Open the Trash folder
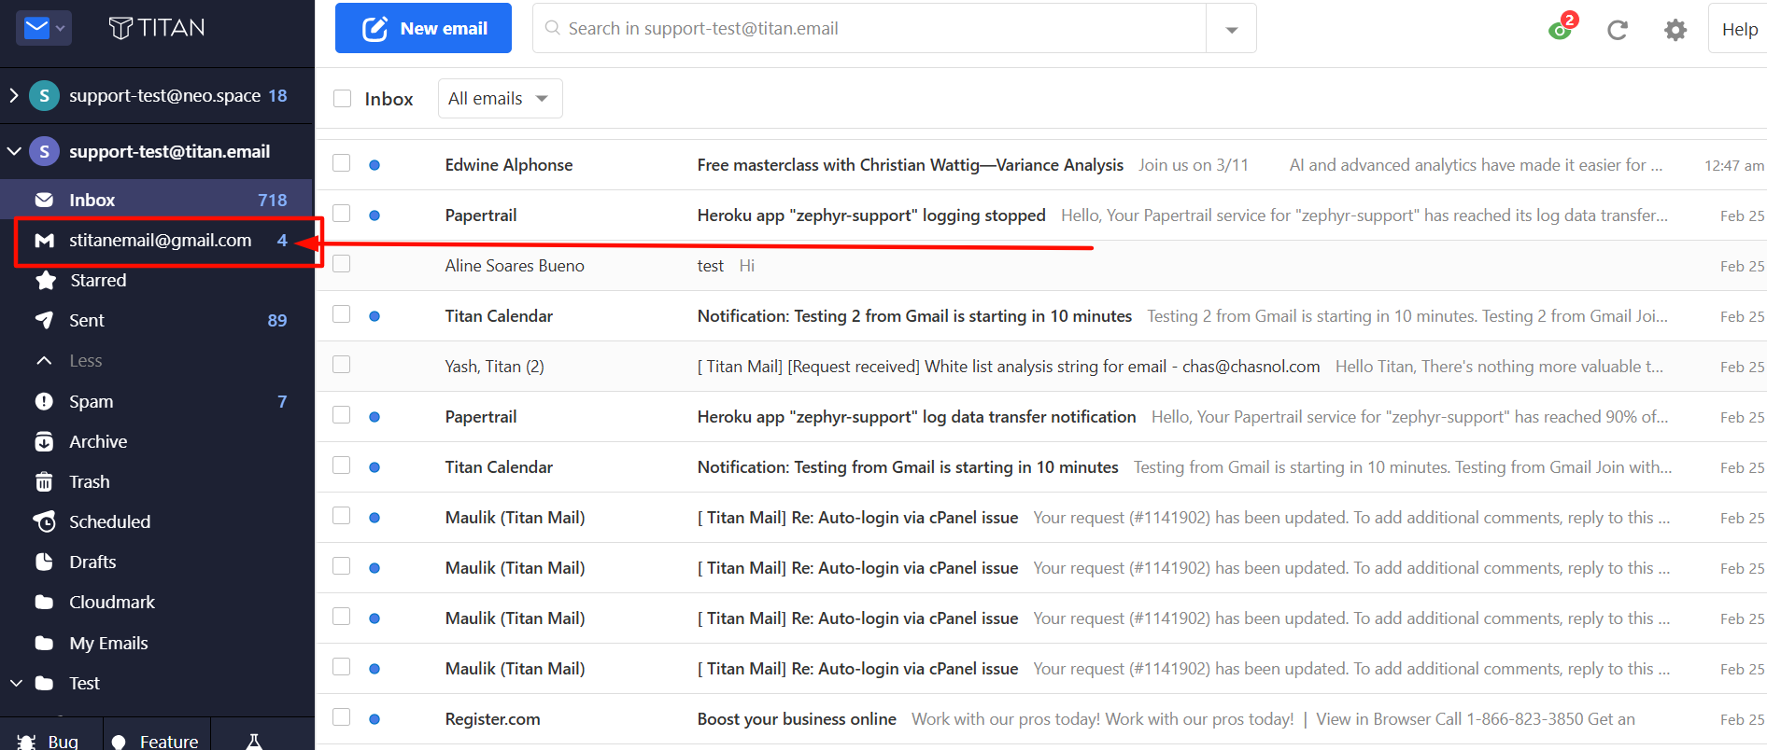The image size is (1767, 750). tap(157, 481)
